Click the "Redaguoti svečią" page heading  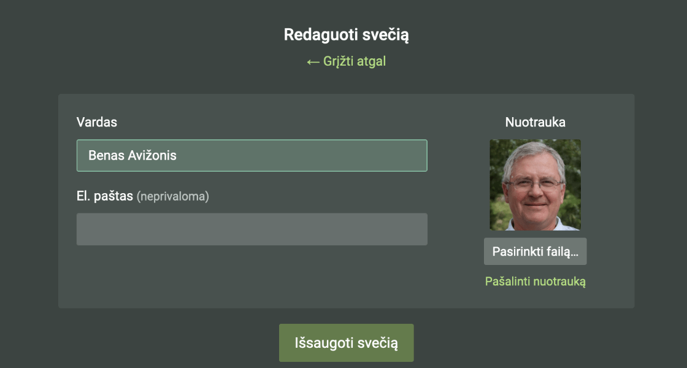coord(346,35)
